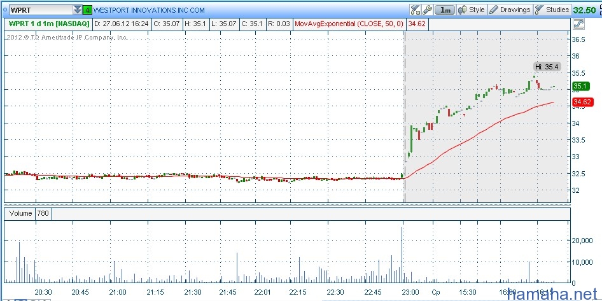Open the Studies menu button
Viewport: 602px width, 301px height.
point(552,10)
